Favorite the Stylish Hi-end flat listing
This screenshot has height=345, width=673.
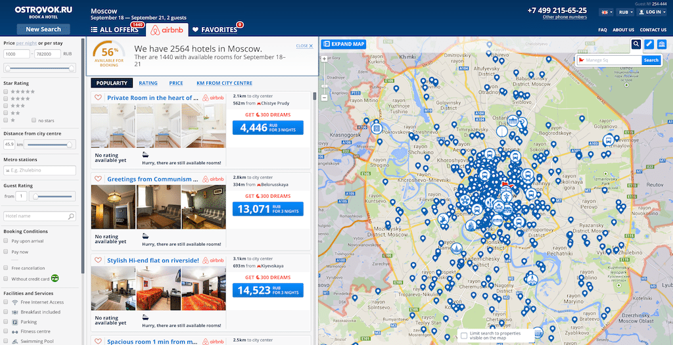coord(99,260)
